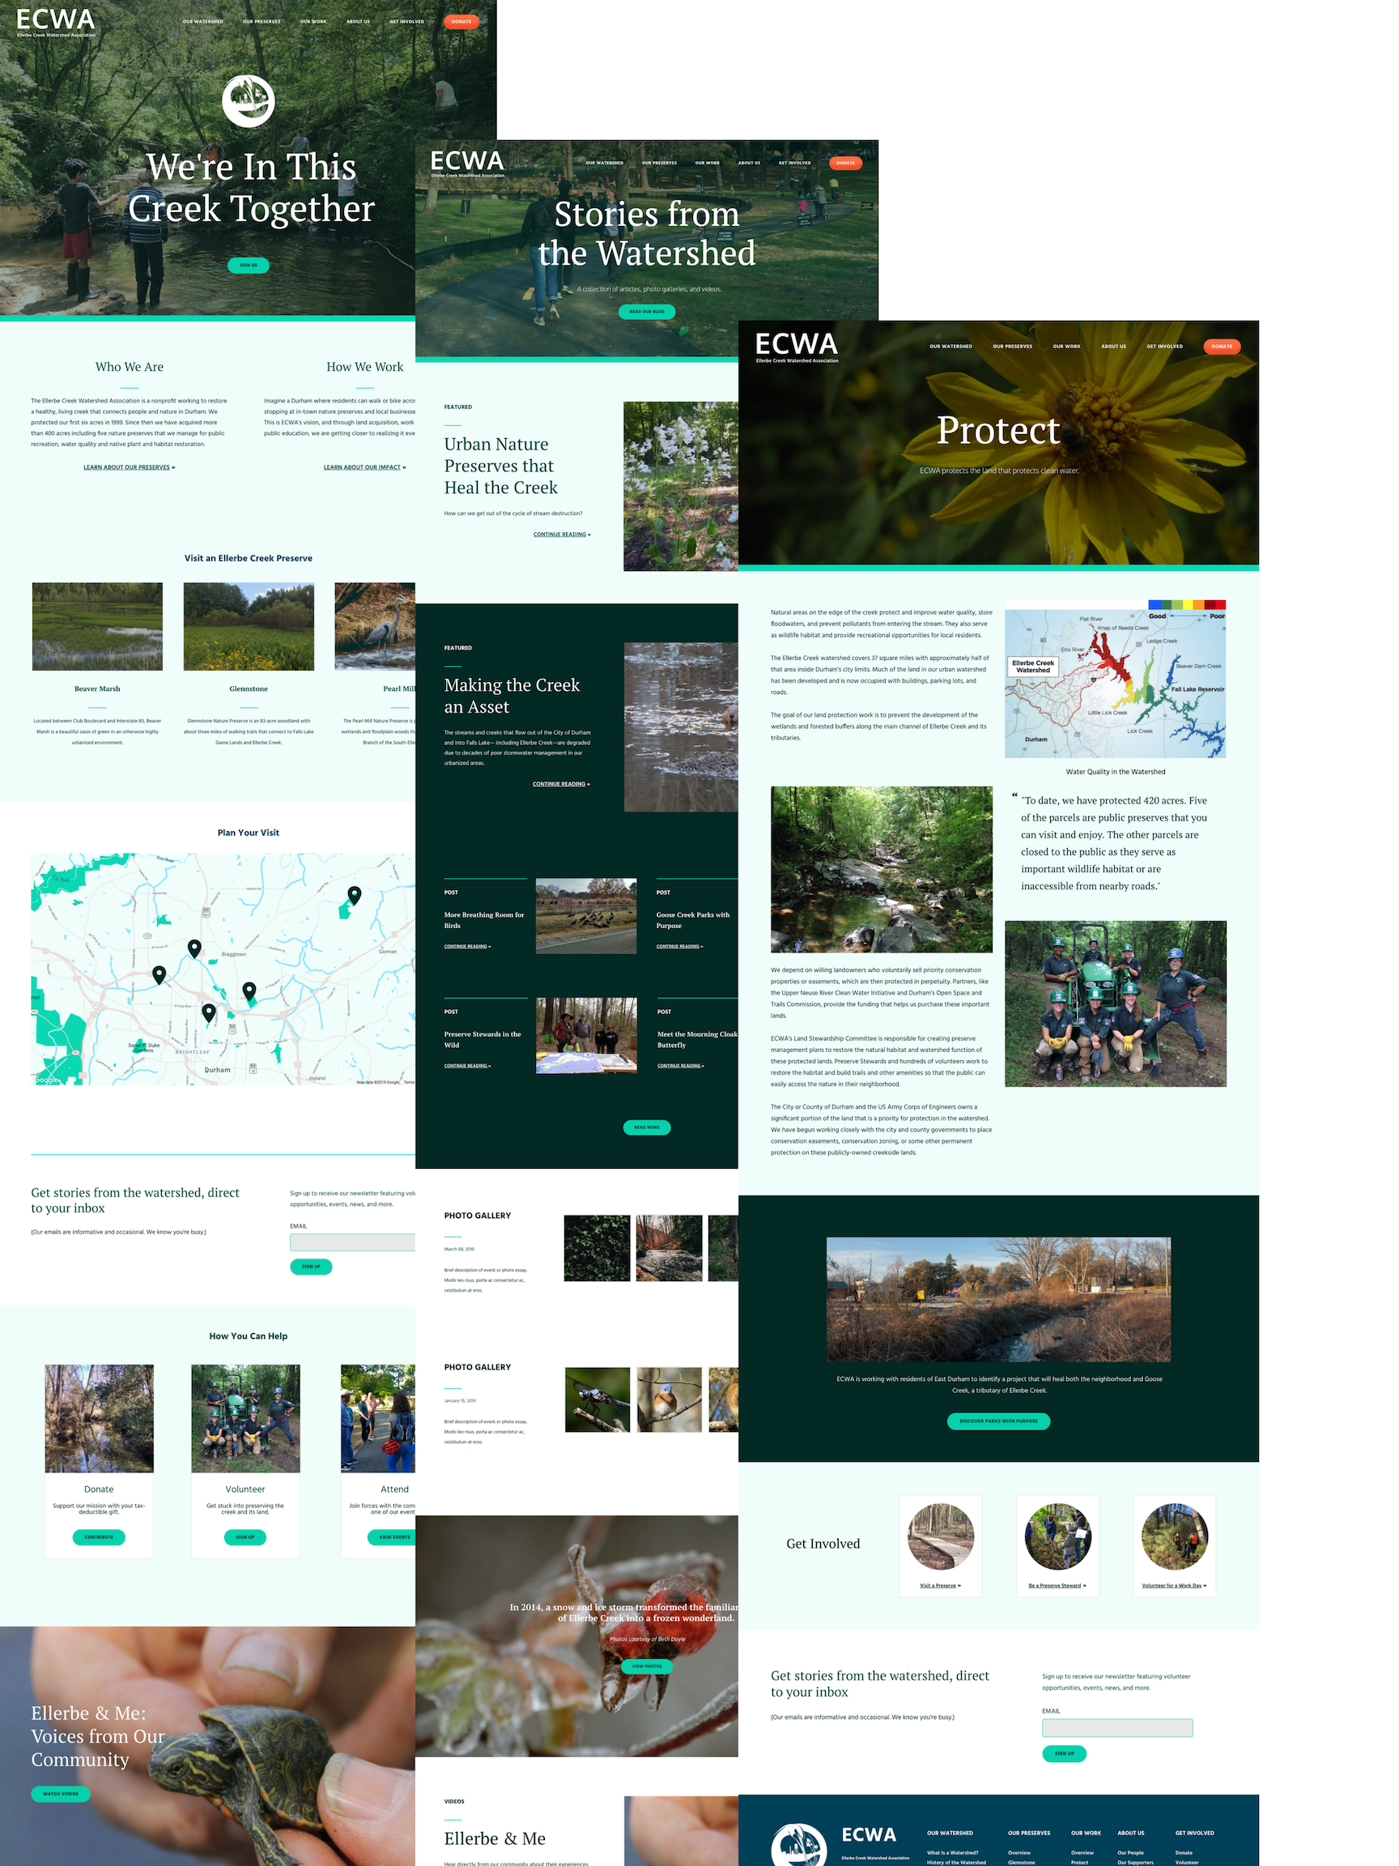
Task: Click View Events button under Attend card
Action: tap(393, 1537)
